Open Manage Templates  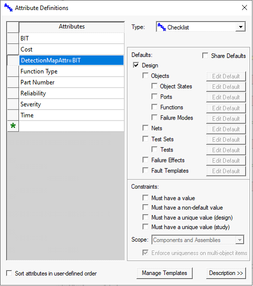(164, 273)
